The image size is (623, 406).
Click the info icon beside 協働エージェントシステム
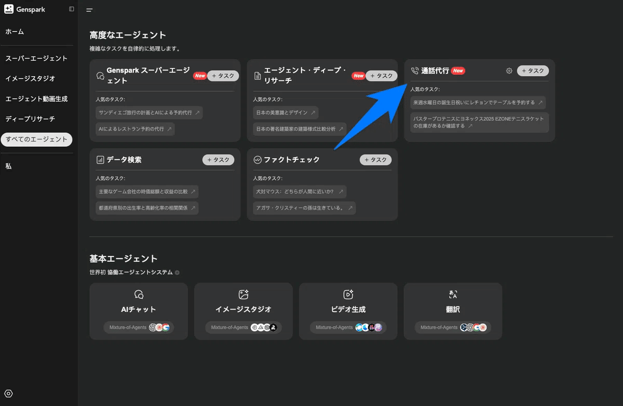point(177,273)
